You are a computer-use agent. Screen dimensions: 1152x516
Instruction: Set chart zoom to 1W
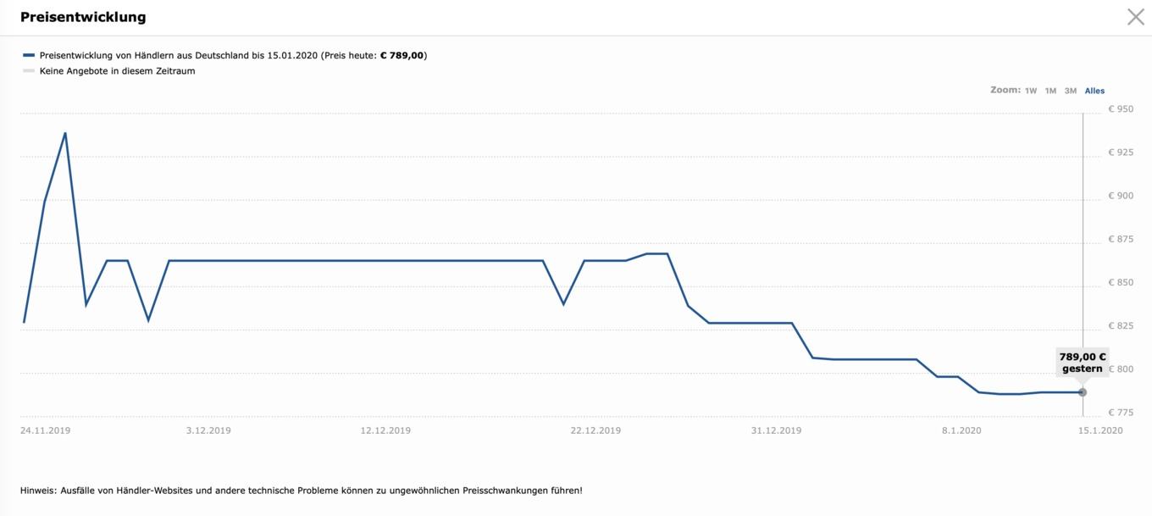[1031, 91]
